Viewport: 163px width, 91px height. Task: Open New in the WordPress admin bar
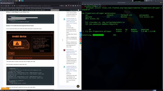(26, 10)
